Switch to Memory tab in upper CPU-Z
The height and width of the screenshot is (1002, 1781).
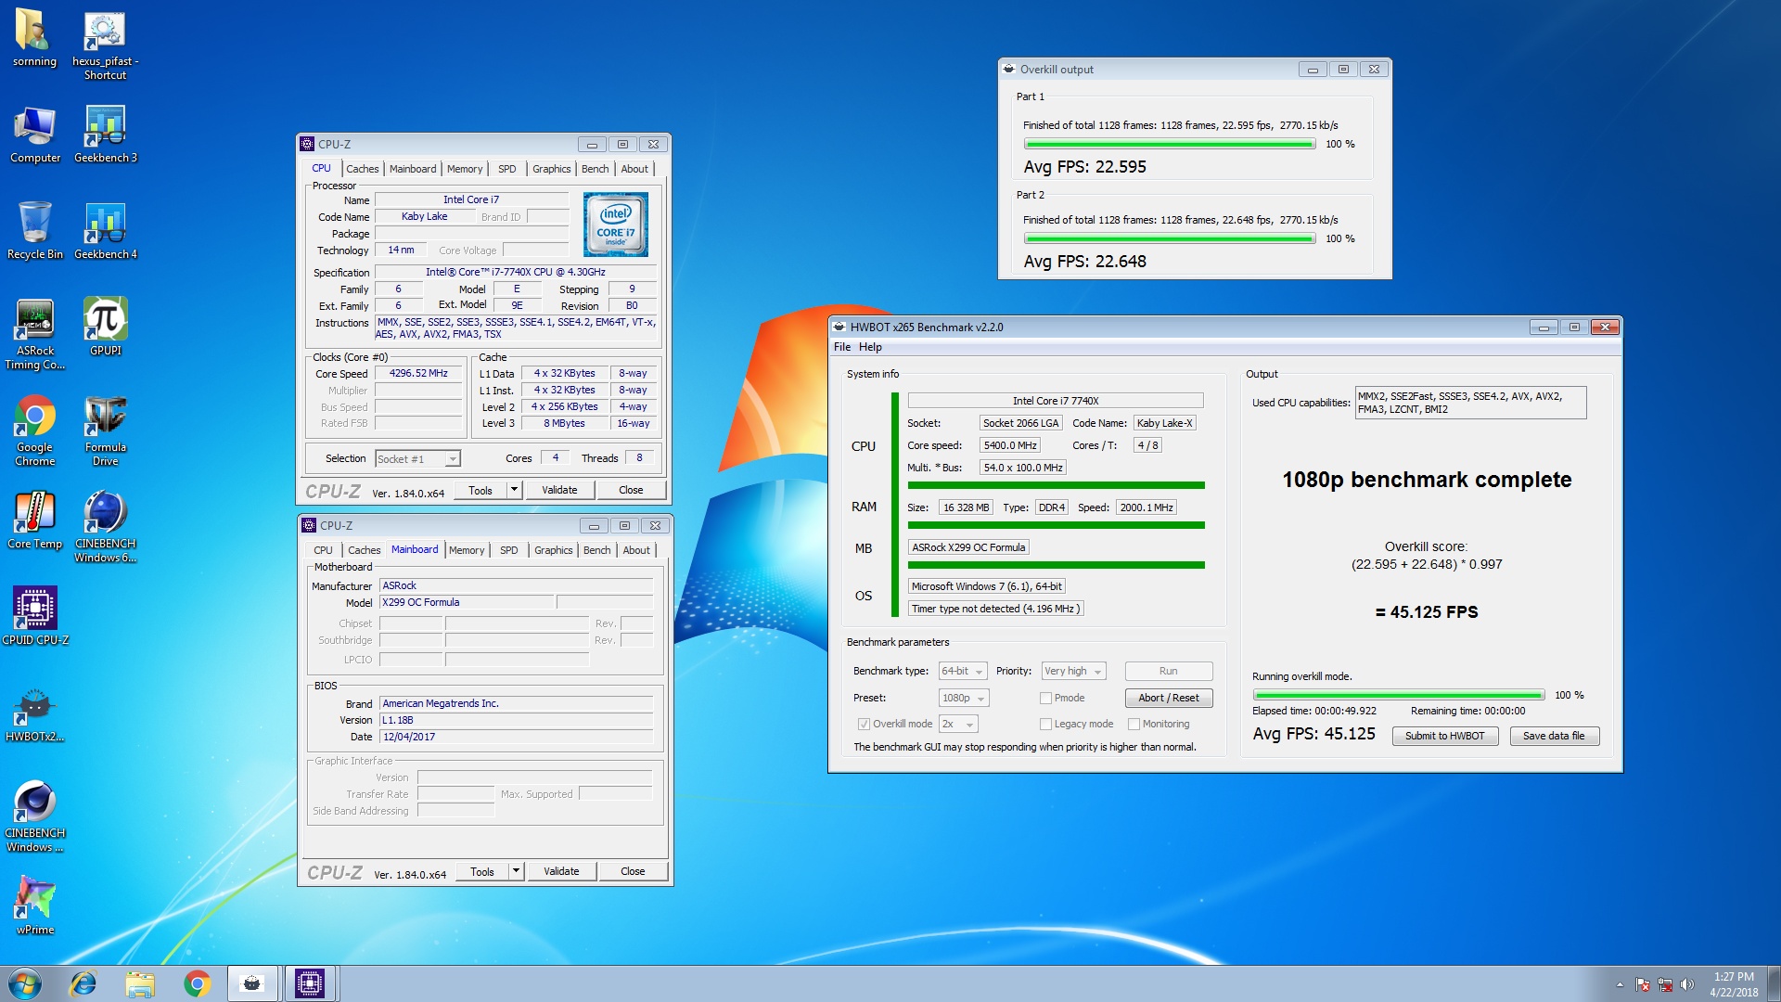pyautogui.click(x=465, y=169)
